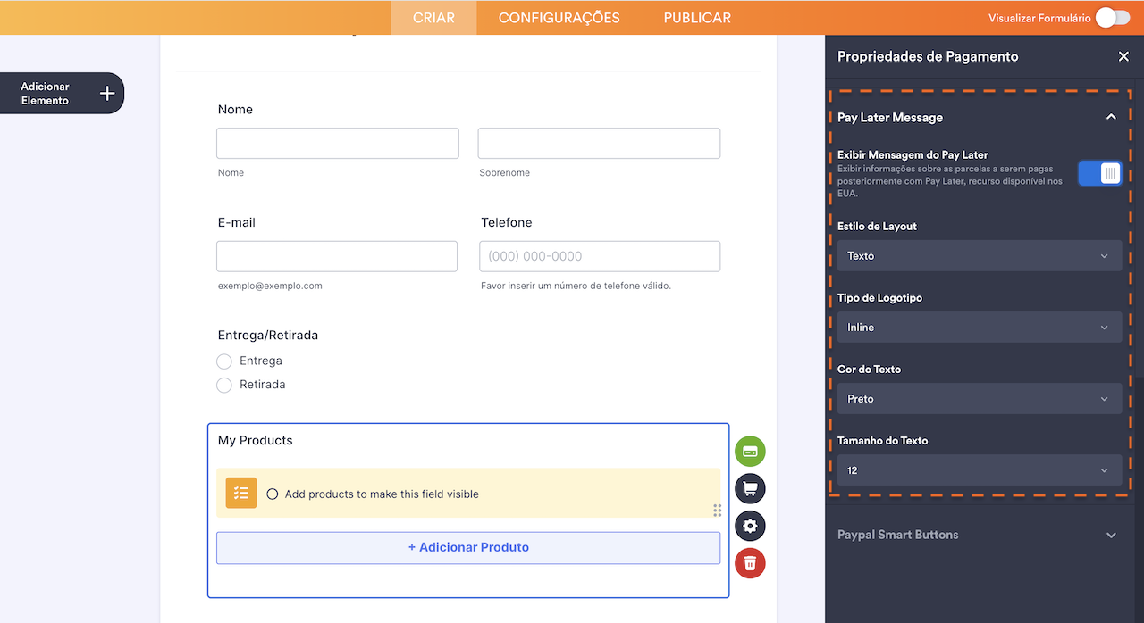This screenshot has width=1144, height=623.
Task: Disable Exibir Mensagem do Pay Later
Action: 1100,173
